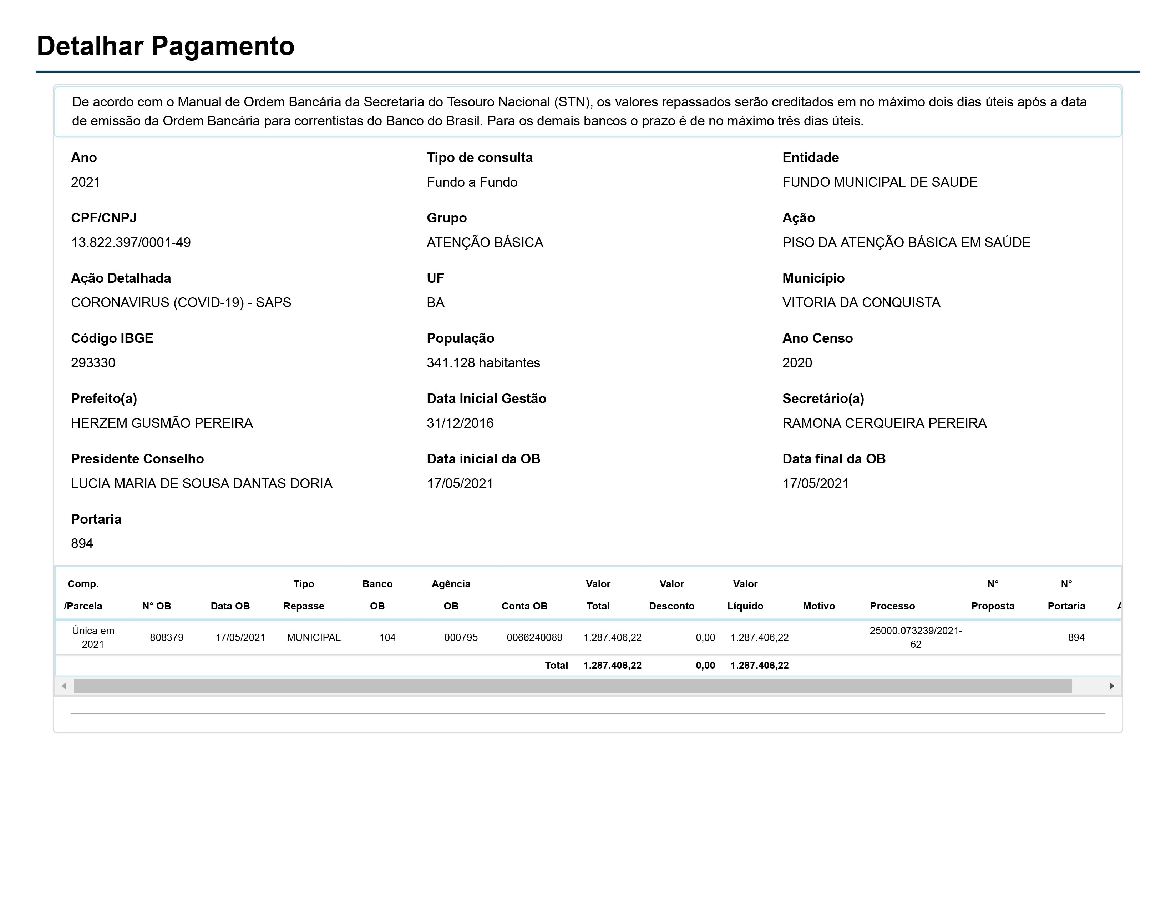Click the Única em 2021 parcela cell

coord(93,637)
